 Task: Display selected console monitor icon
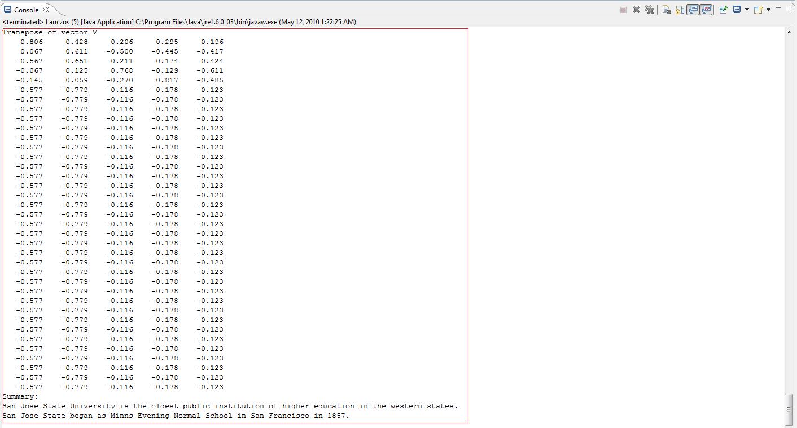(x=737, y=10)
